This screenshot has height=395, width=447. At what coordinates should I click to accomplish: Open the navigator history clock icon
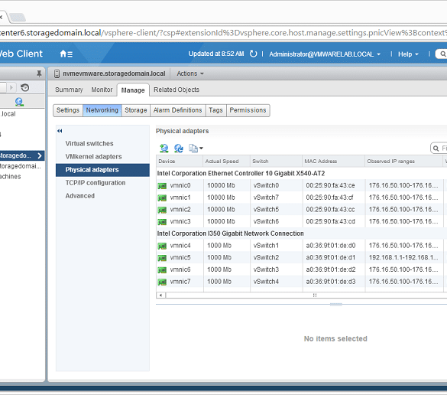click(x=25, y=87)
